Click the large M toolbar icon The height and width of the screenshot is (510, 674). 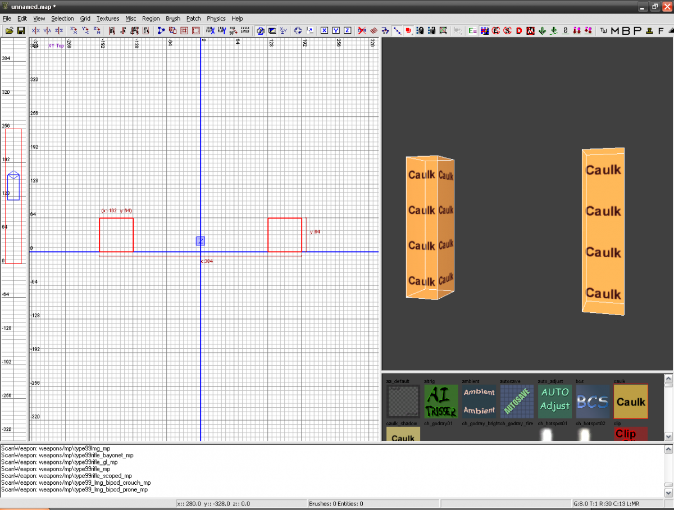click(x=615, y=30)
